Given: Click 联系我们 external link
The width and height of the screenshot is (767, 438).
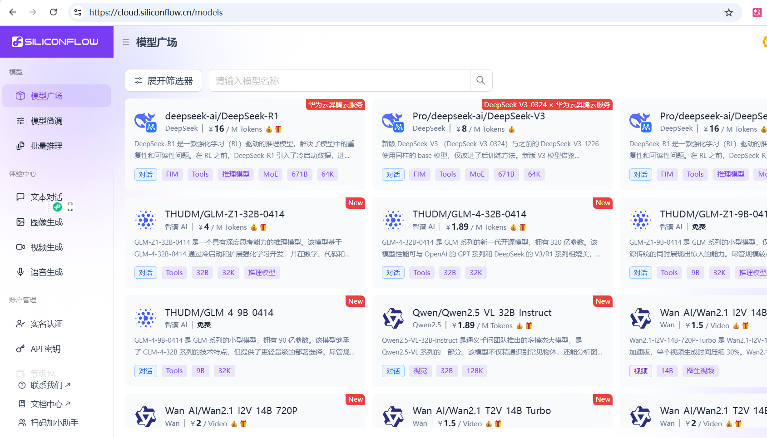Looking at the screenshot, I should click(50, 385).
